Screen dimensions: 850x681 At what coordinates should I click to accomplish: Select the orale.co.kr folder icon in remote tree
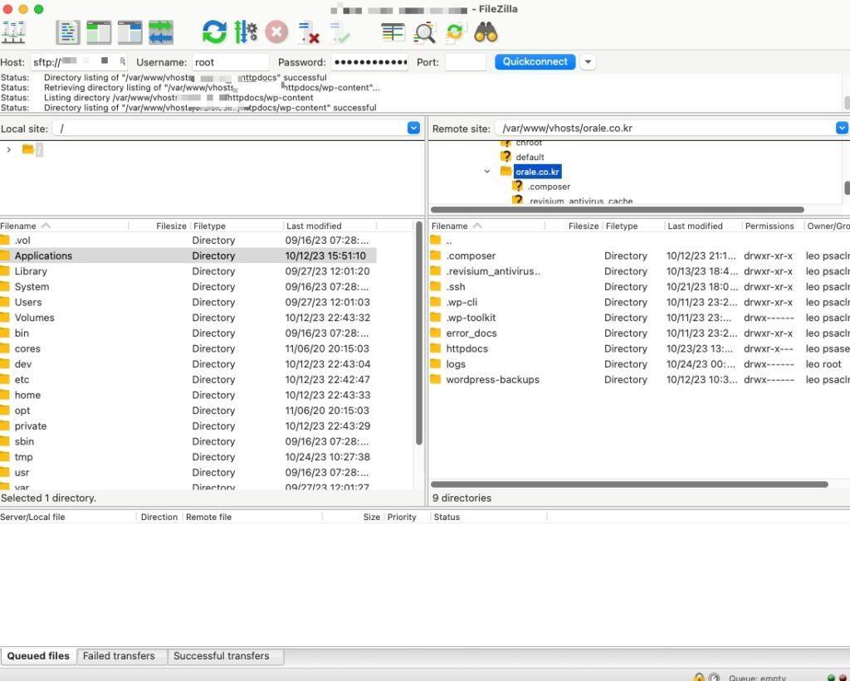tap(506, 172)
